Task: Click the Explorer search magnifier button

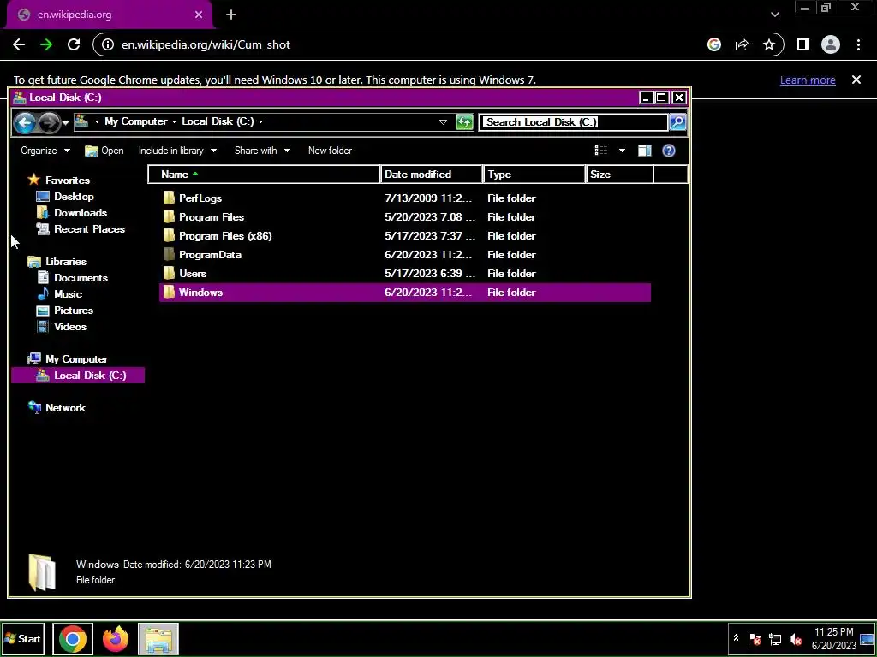Action: click(677, 121)
